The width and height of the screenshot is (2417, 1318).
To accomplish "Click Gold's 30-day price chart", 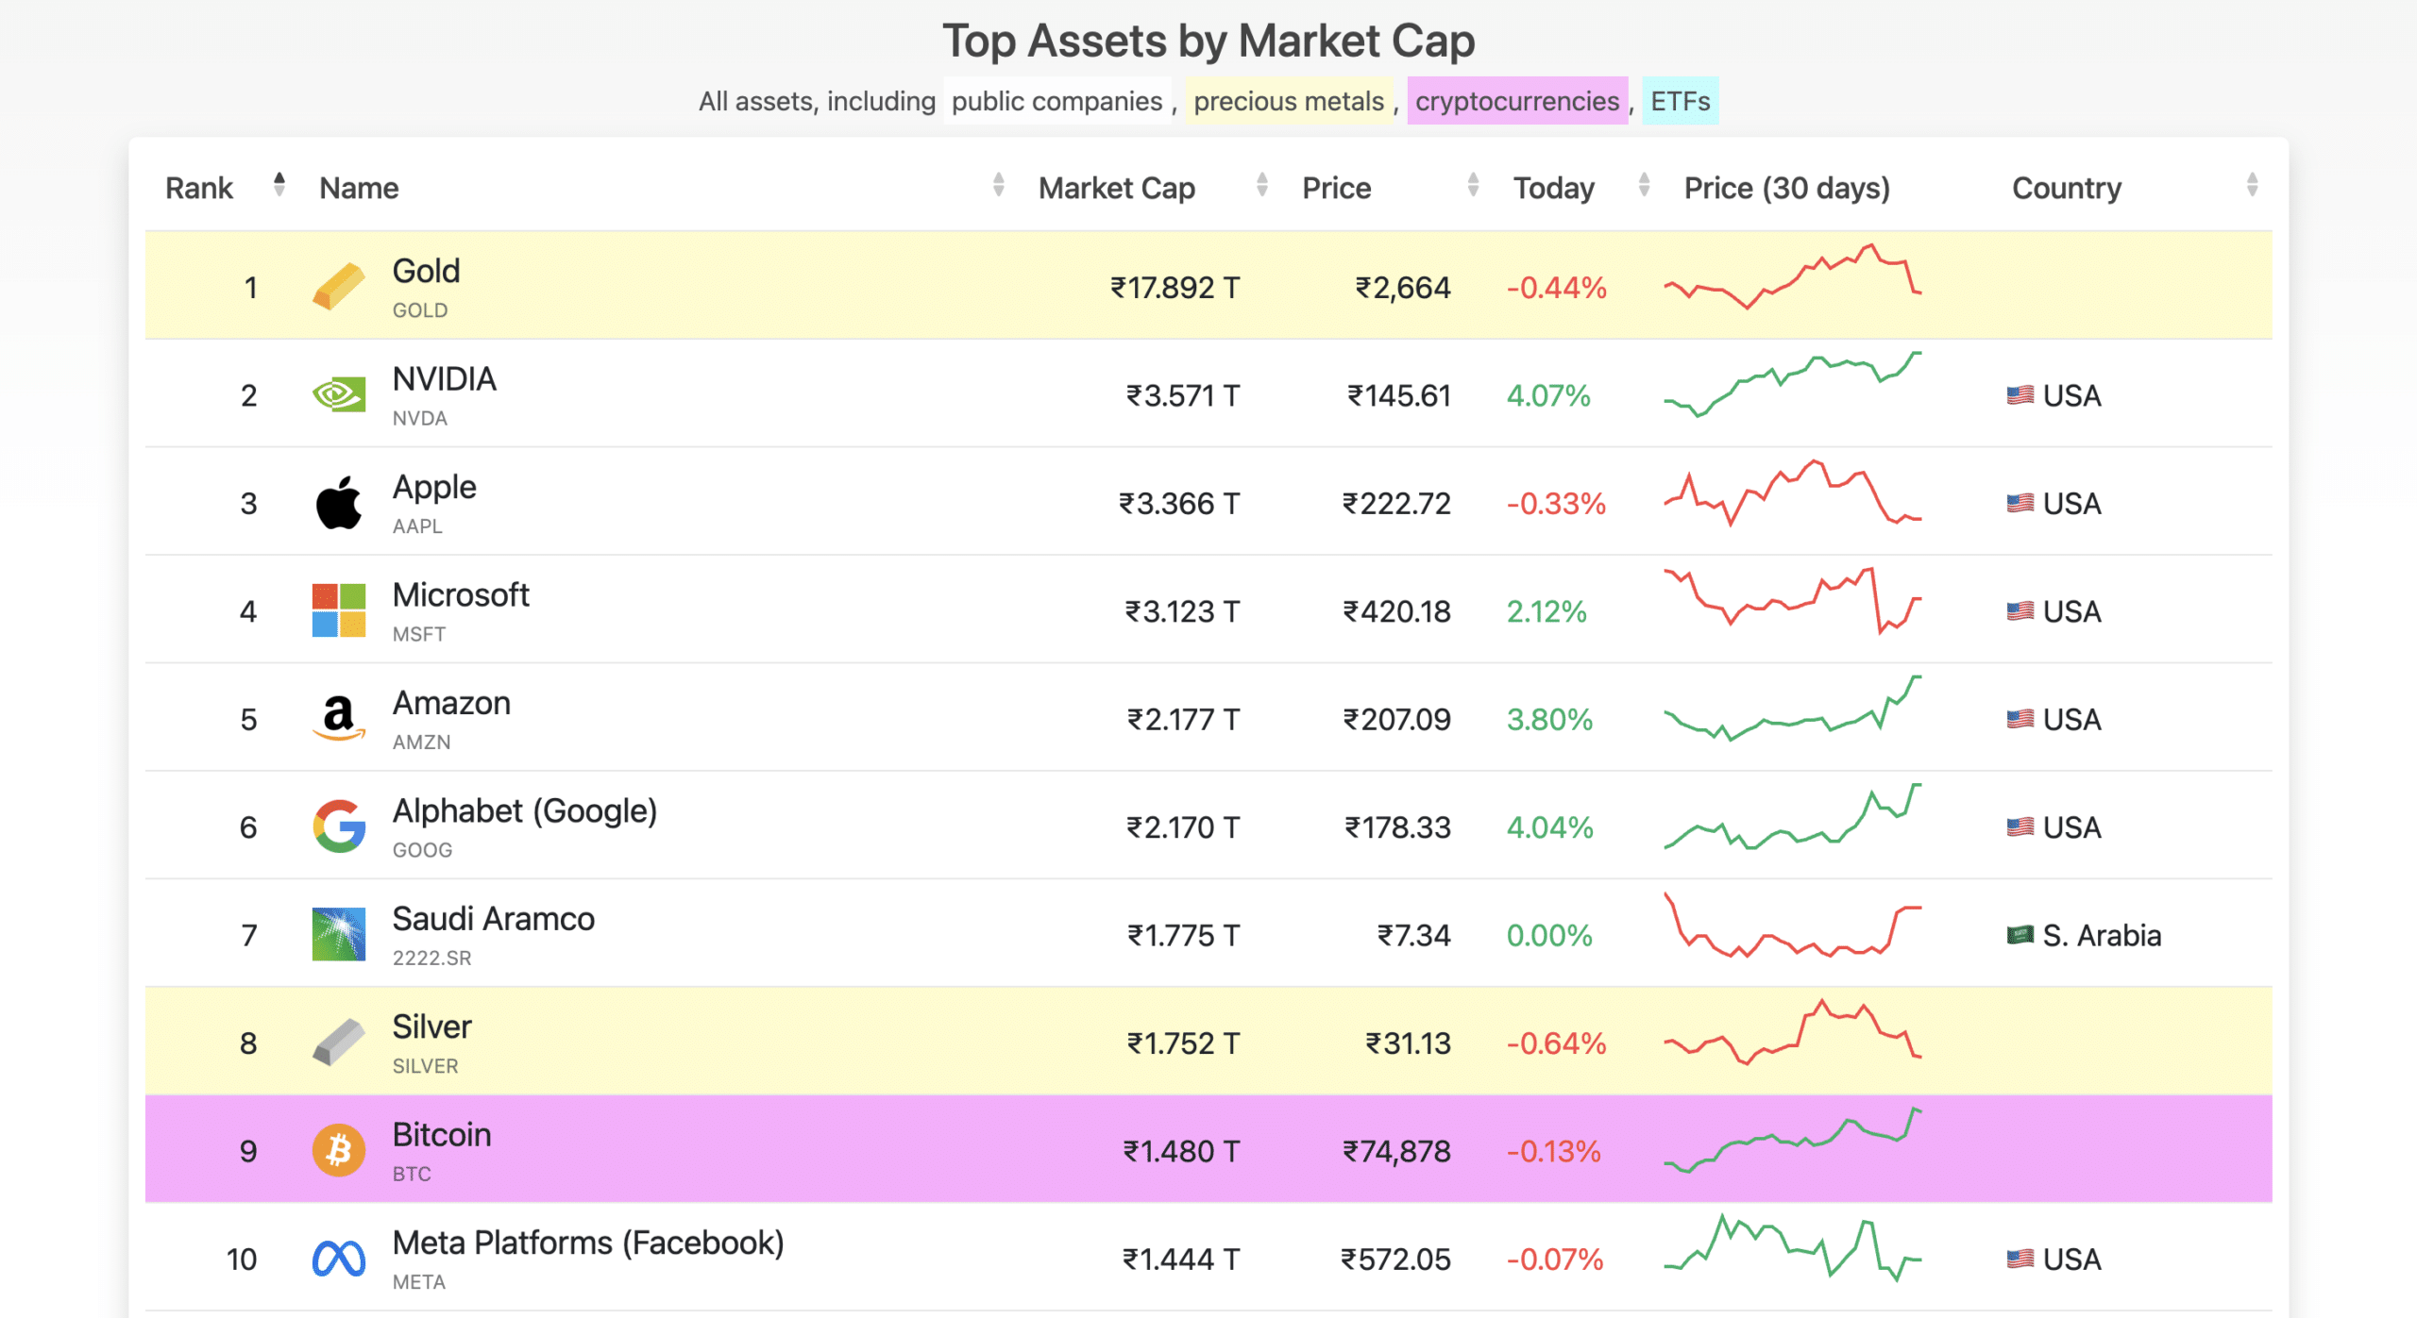I will [1792, 276].
